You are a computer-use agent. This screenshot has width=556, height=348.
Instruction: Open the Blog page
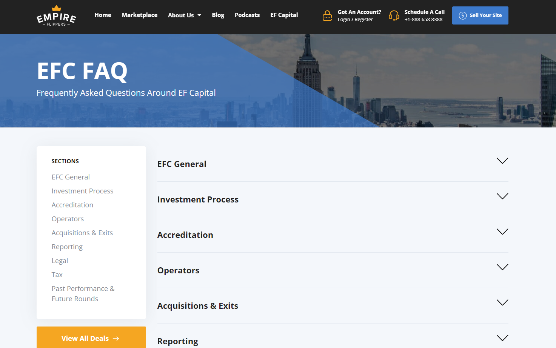click(x=218, y=15)
